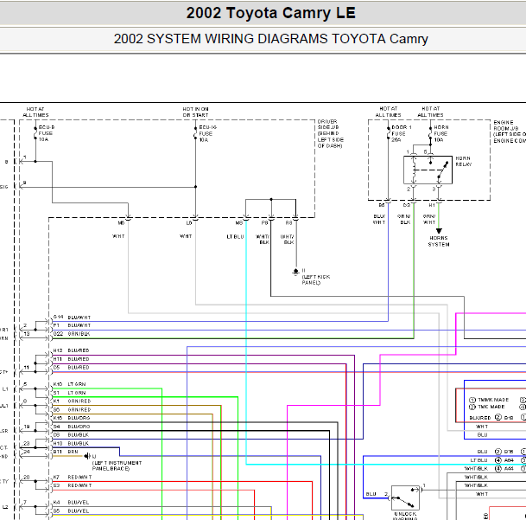
Task: Select the K16 BLU/ORG wire row
Action: pyautogui.click(x=72, y=418)
